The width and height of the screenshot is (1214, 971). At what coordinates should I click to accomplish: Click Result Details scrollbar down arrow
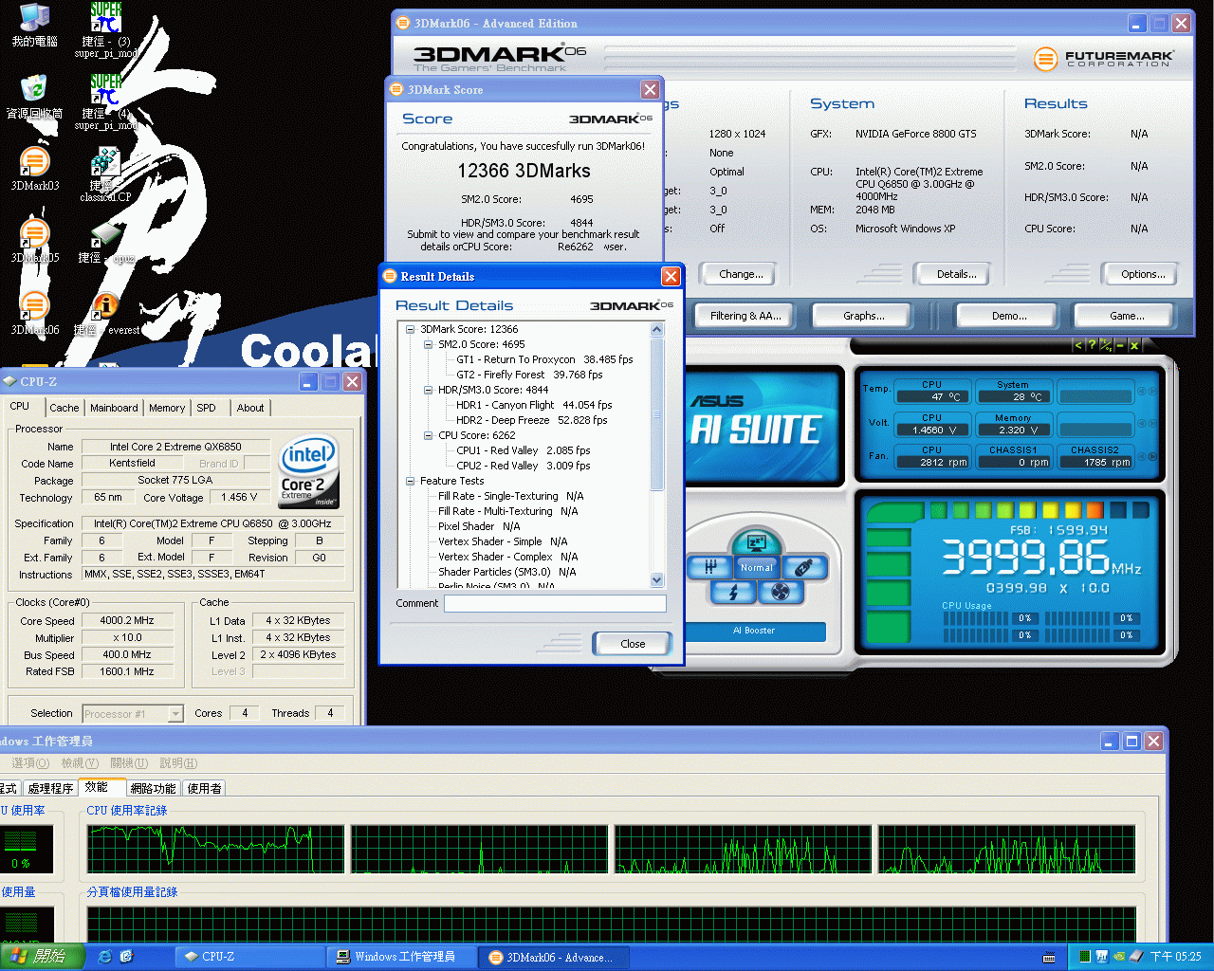[x=656, y=579]
